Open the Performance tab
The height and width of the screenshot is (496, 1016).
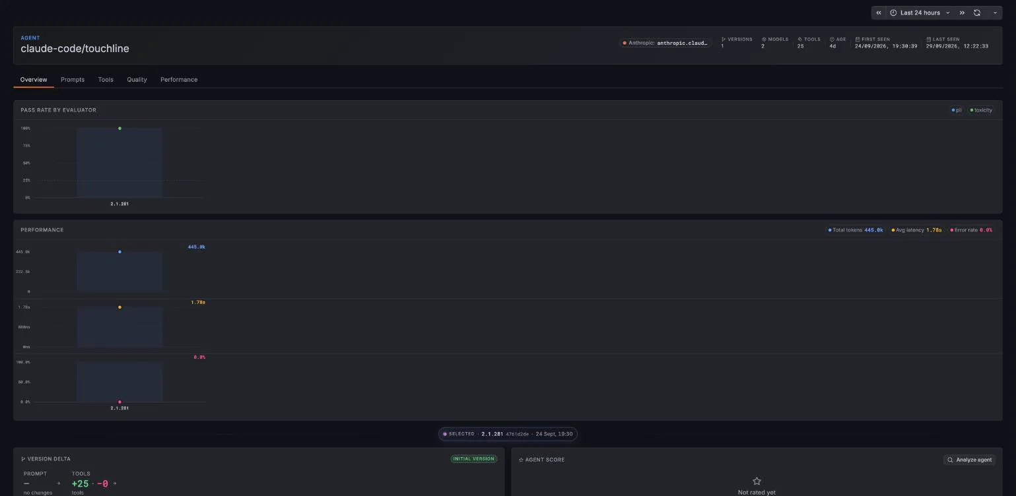[x=179, y=79]
